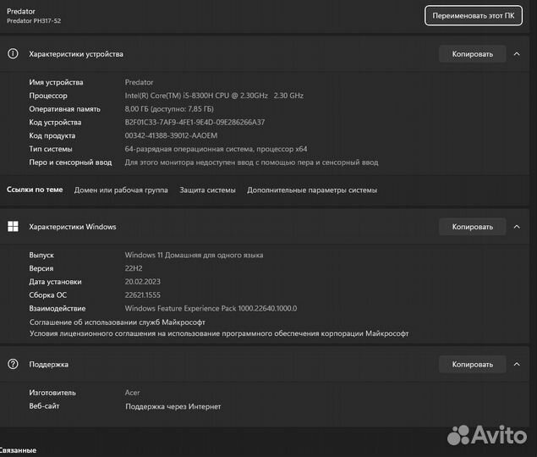Click the question mark icon beside Поддержка
This screenshot has width=537, height=457.
point(13,364)
